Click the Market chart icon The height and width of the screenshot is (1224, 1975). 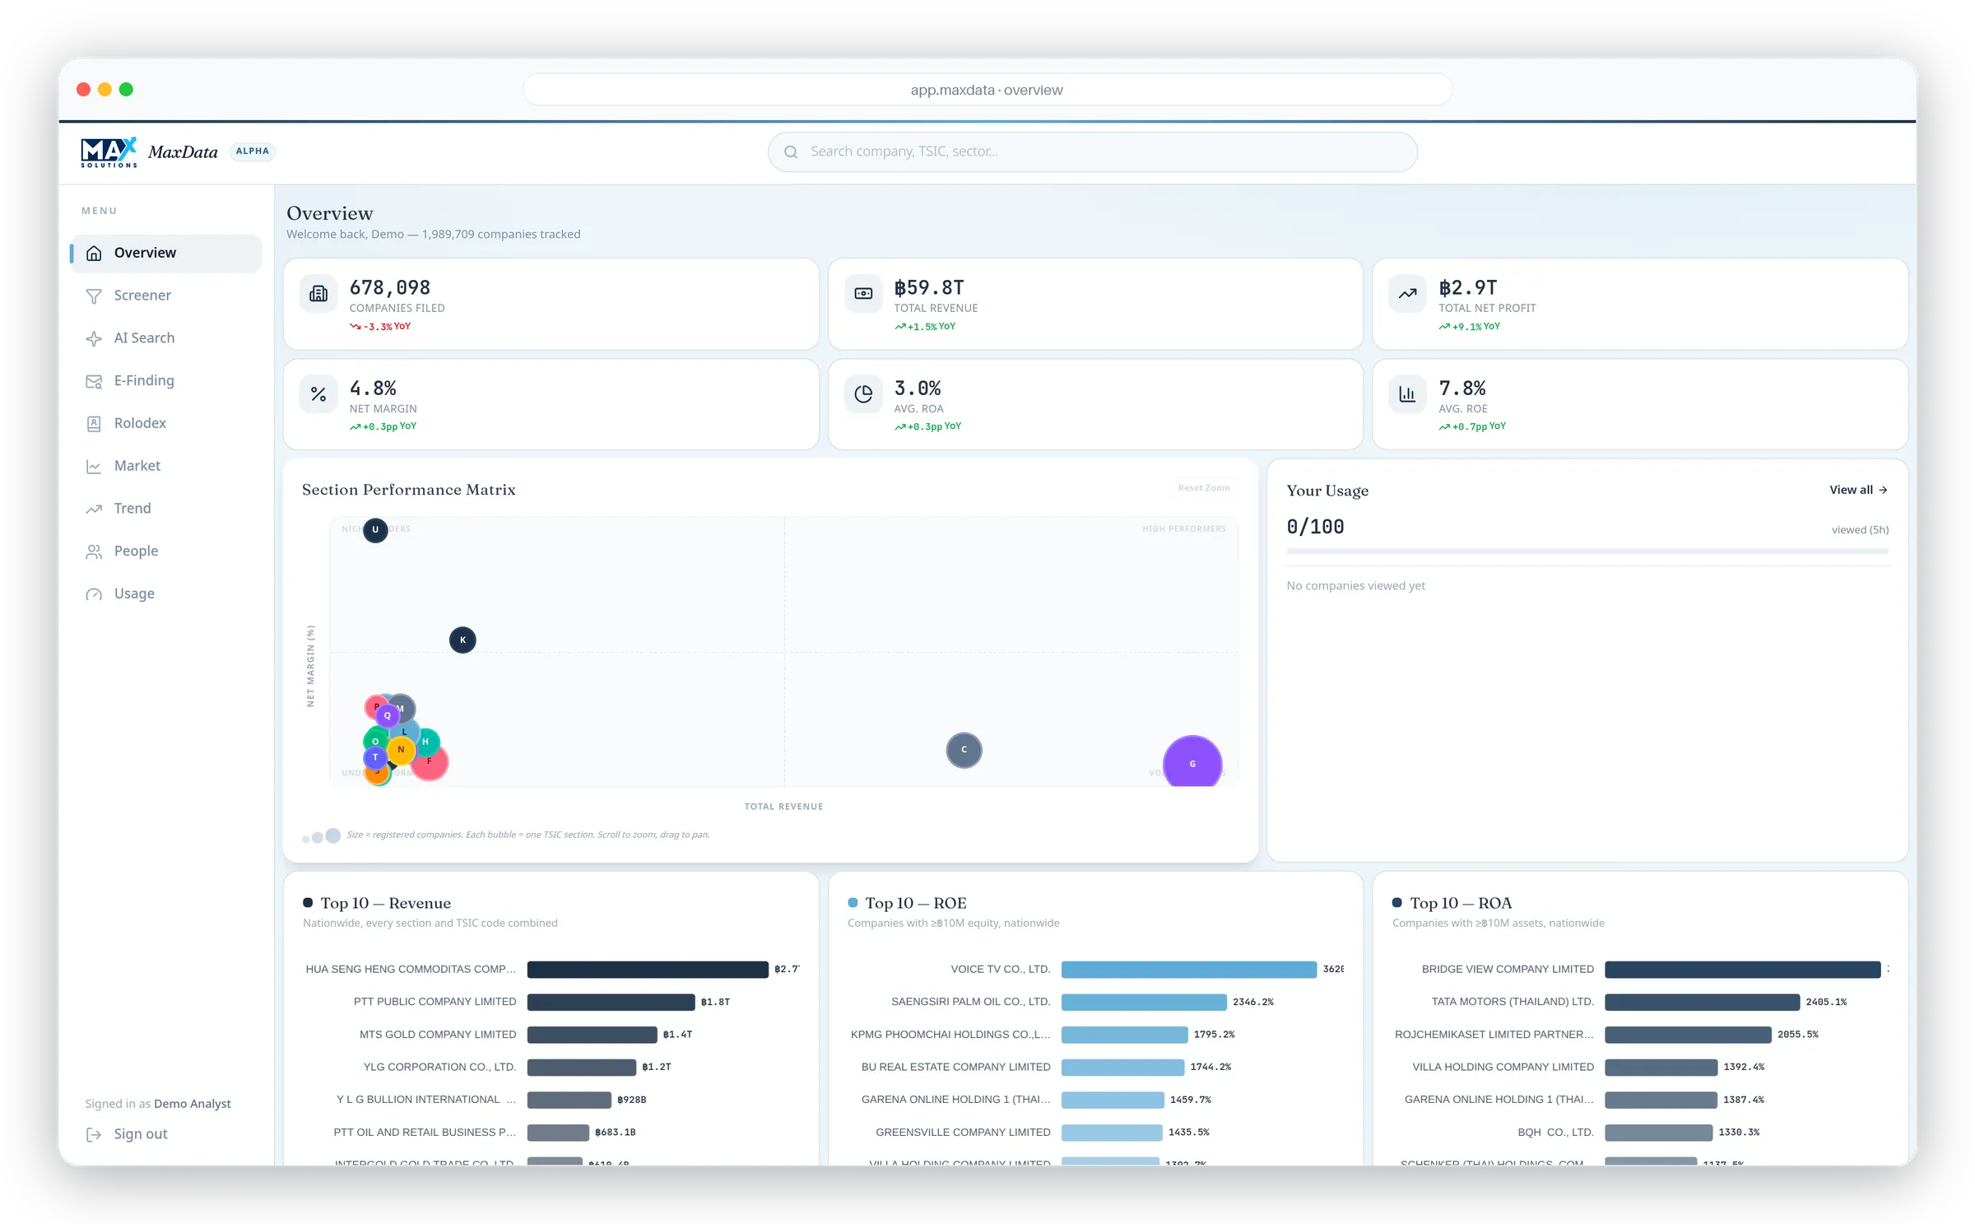coord(94,466)
